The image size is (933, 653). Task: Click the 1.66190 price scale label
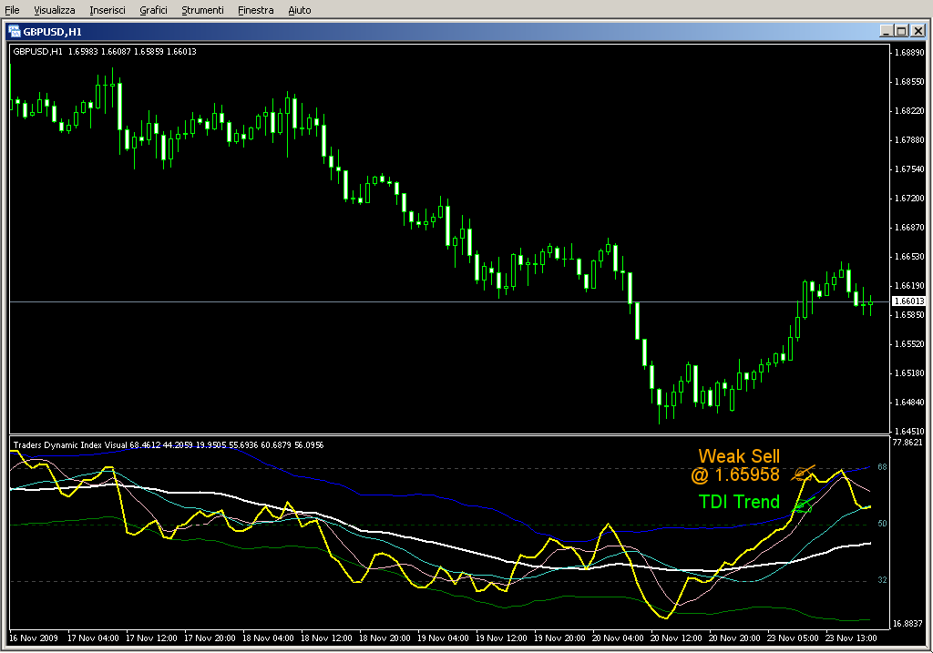(909, 285)
